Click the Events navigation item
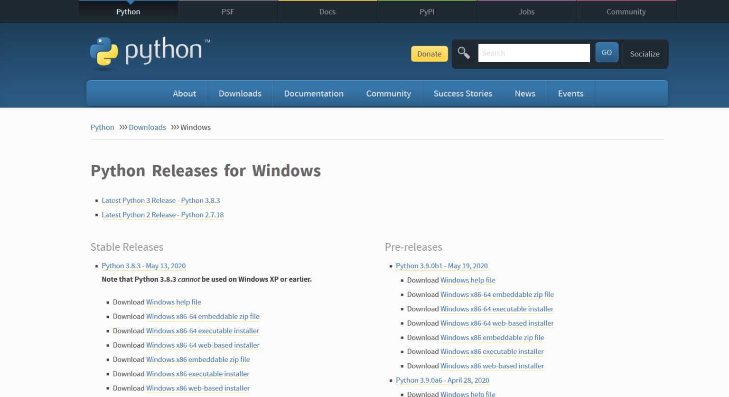 [570, 94]
